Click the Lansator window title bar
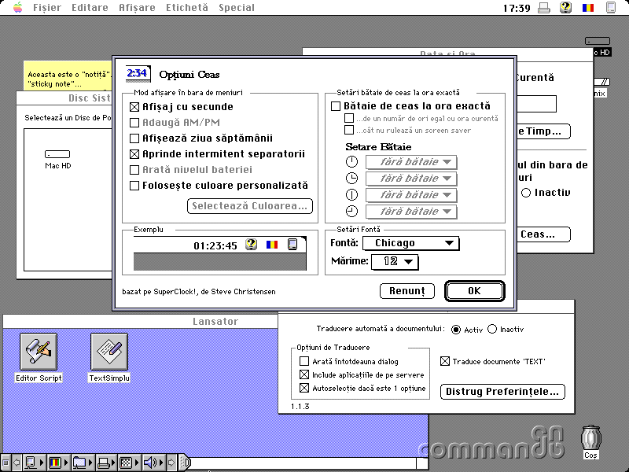This screenshot has width=629, height=472. (x=140, y=321)
